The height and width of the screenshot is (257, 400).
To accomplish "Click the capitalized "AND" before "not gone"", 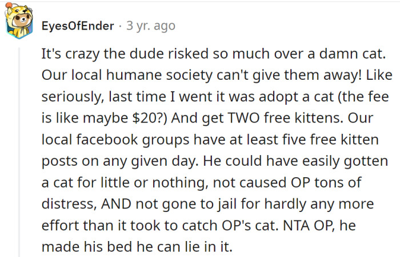I will pyautogui.click(x=116, y=204).
